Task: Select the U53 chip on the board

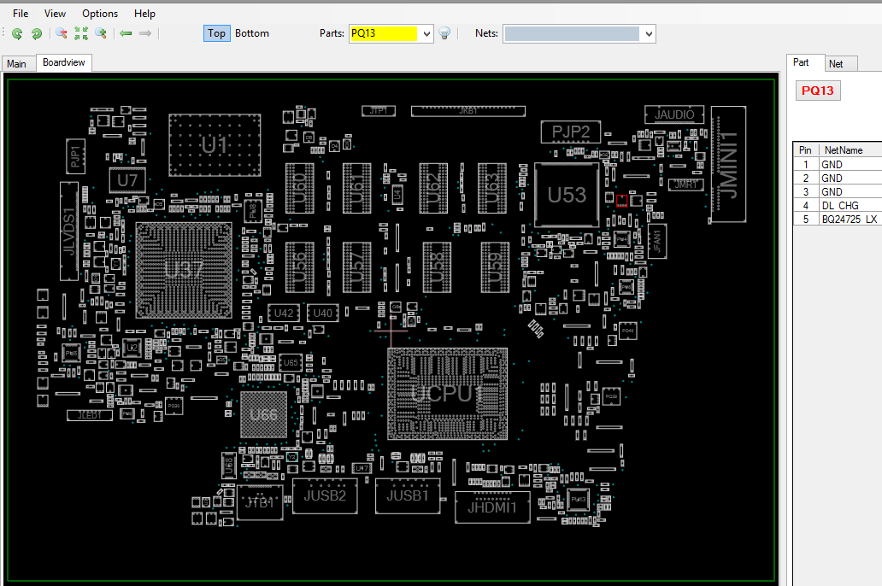Action: click(567, 195)
